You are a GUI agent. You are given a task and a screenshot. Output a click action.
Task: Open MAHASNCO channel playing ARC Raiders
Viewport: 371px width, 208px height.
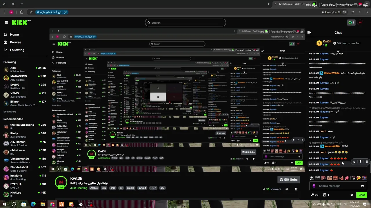click(x=25, y=78)
